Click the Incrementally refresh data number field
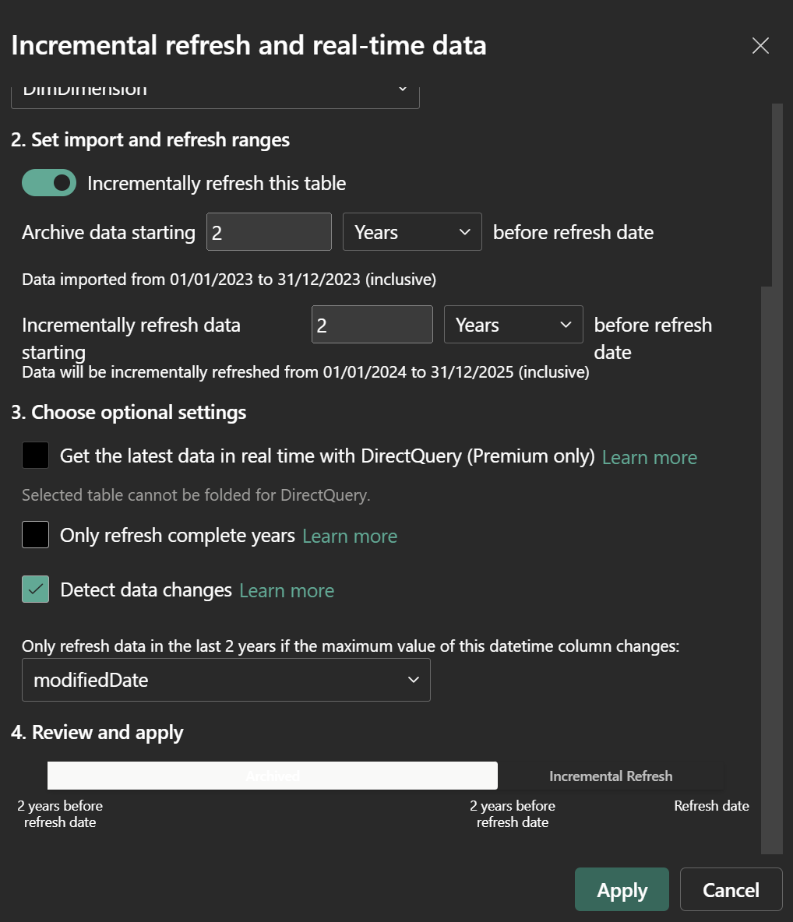 pyautogui.click(x=372, y=325)
